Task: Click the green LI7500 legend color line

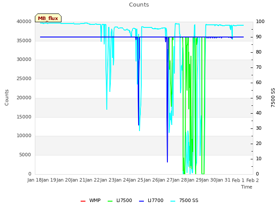Action: click(110, 201)
